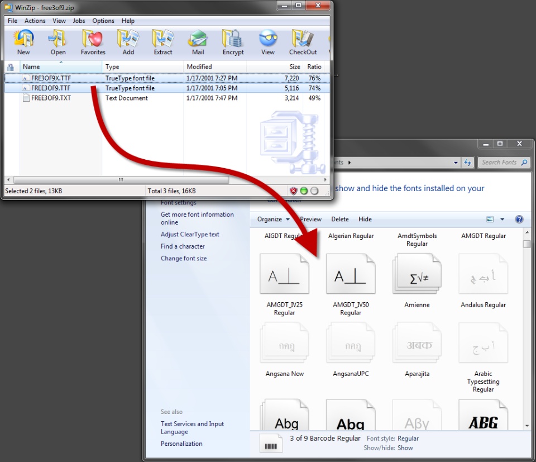536x462 pixels.
Task: Select the AMGDT_IV50 Regular font thumbnail
Action: (351, 274)
